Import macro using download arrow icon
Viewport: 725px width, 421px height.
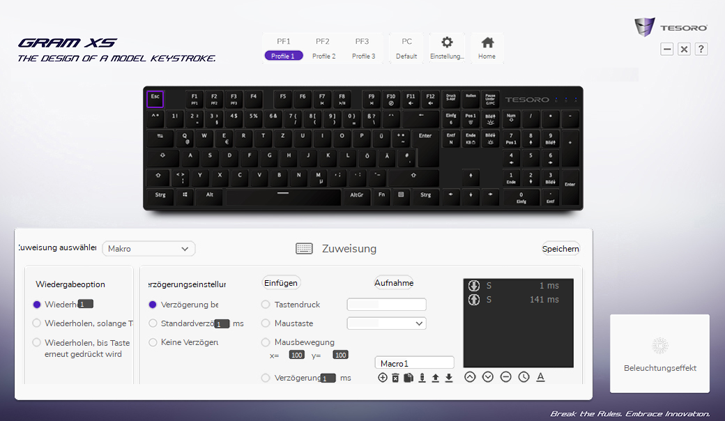click(x=449, y=378)
